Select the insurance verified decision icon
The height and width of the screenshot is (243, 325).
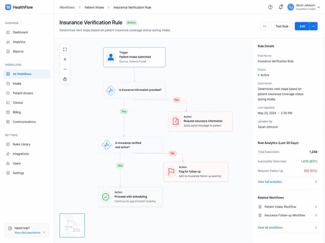[107, 145]
